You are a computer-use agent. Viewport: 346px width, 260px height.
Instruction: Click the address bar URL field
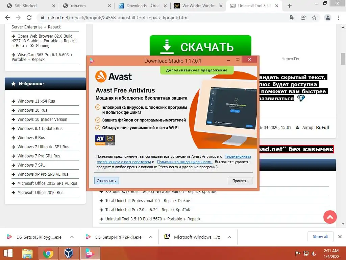pyautogui.click(x=163, y=18)
